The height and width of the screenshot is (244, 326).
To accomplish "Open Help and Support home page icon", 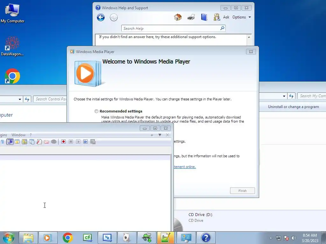I will pos(178,17).
